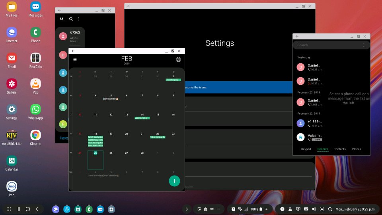Open more options in Phone search bar
This screenshot has width=382, height=215.
pos(364,45)
